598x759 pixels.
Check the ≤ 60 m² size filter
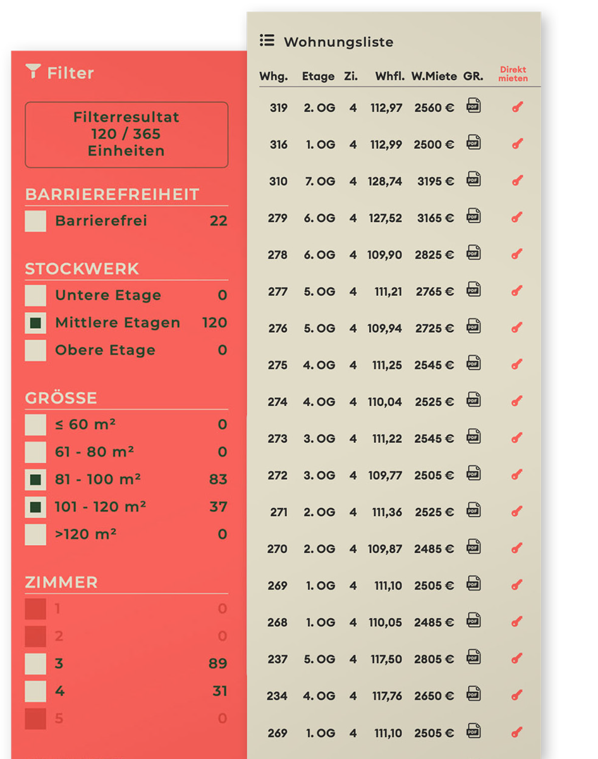pos(35,424)
